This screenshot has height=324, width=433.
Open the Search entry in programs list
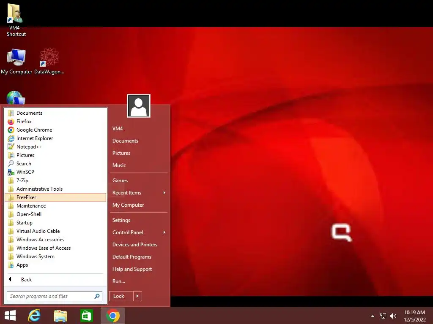(55, 164)
